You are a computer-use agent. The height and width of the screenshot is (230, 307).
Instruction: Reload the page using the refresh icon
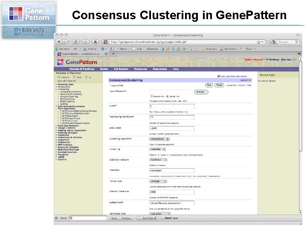pos(76,42)
